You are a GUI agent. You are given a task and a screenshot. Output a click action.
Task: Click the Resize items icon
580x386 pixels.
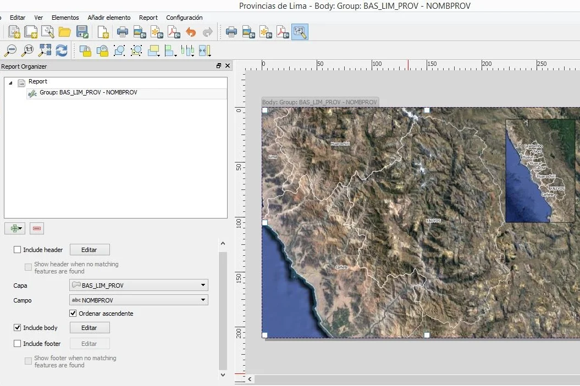tap(205, 51)
